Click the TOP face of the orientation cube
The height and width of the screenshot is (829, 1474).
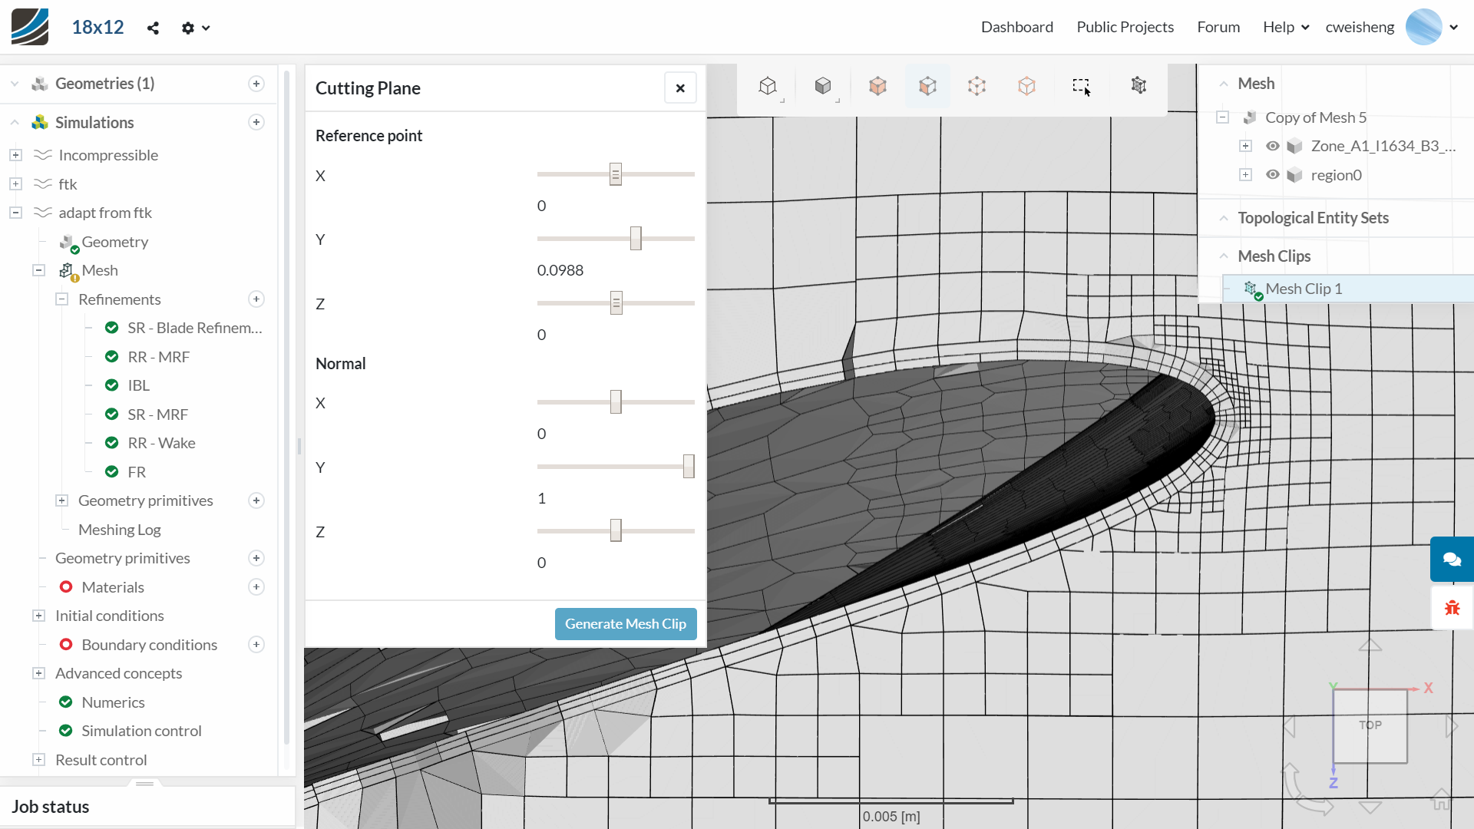(1370, 725)
